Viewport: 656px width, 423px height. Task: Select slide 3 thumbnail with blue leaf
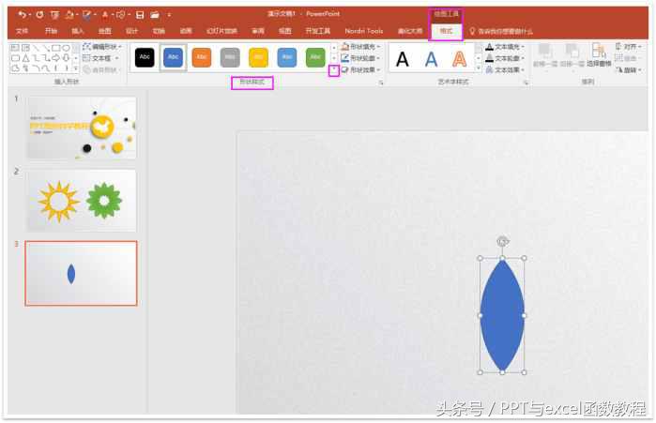tap(81, 273)
